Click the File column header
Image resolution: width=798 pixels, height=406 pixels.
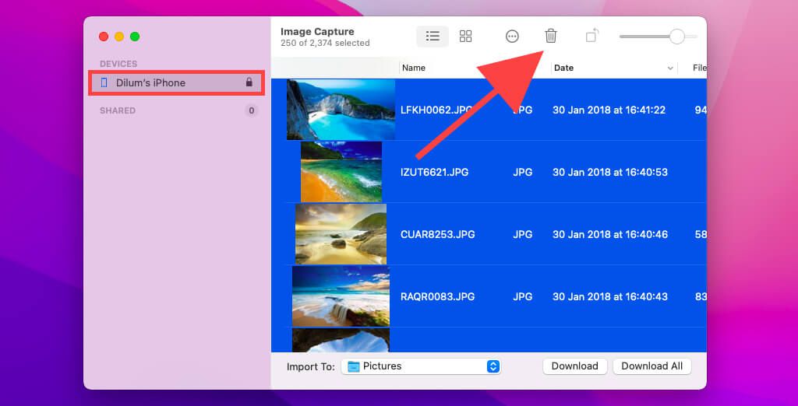699,68
